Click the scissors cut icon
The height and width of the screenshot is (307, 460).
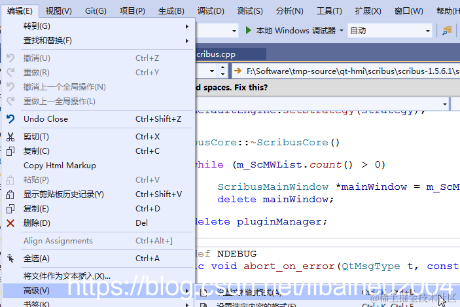coord(10,137)
